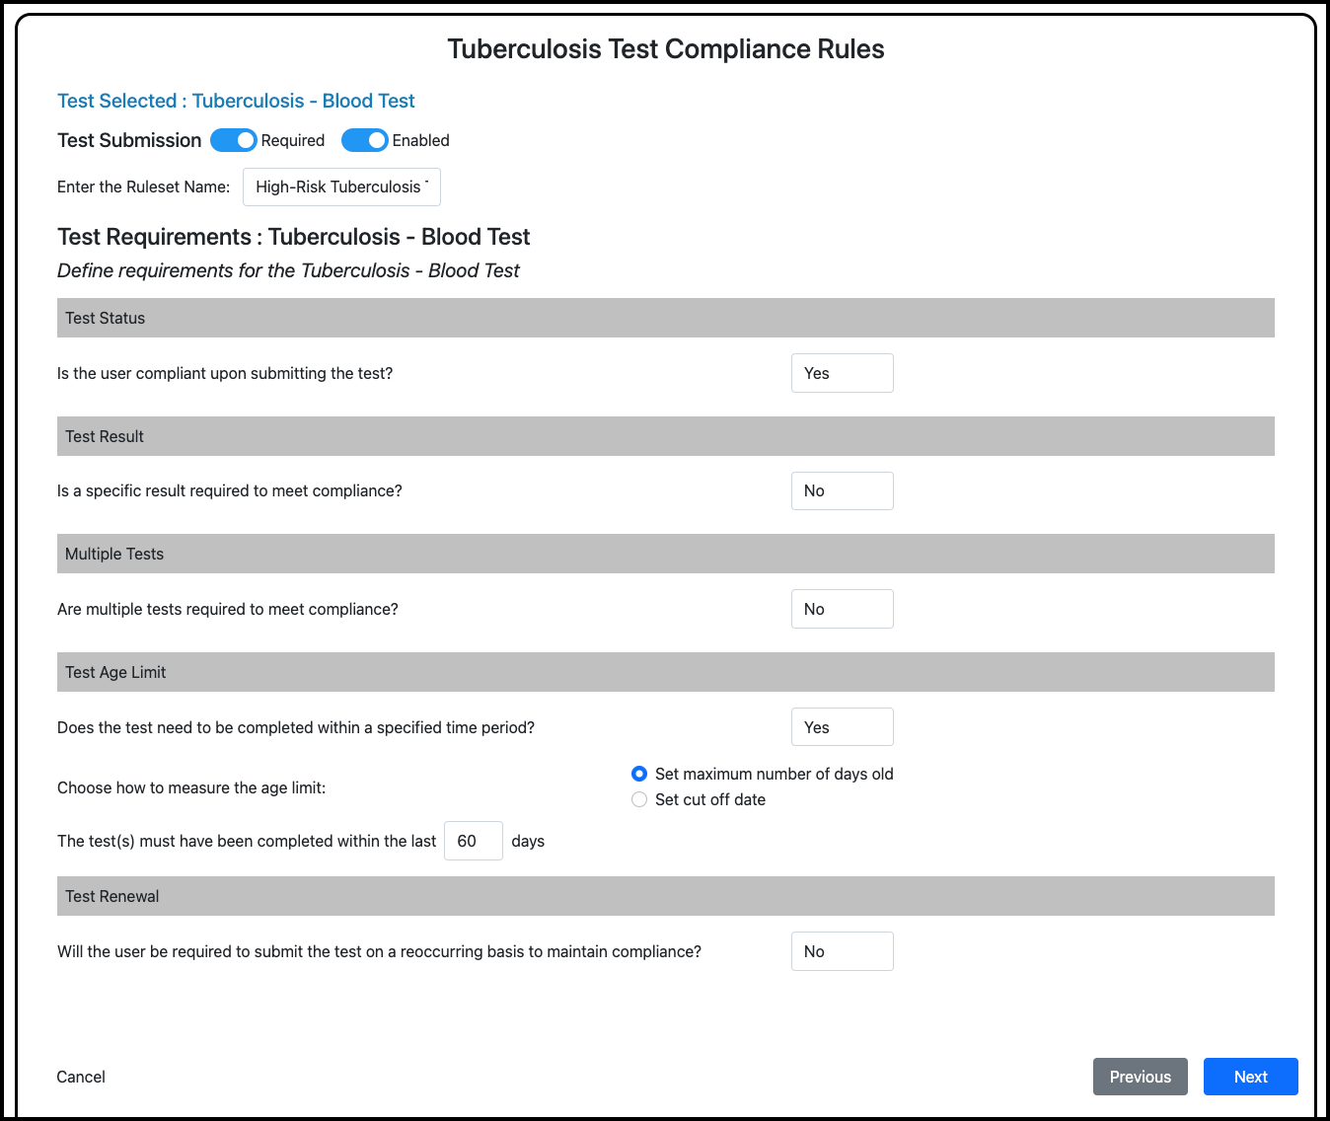Open the compliant upon submitting dropdown
Image resolution: width=1330 pixels, height=1121 pixels.
coord(842,373)
